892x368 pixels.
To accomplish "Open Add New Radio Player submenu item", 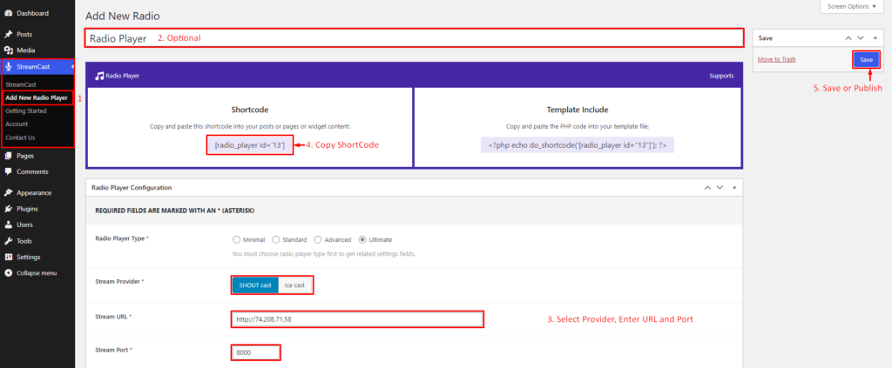I will [37, 97].
